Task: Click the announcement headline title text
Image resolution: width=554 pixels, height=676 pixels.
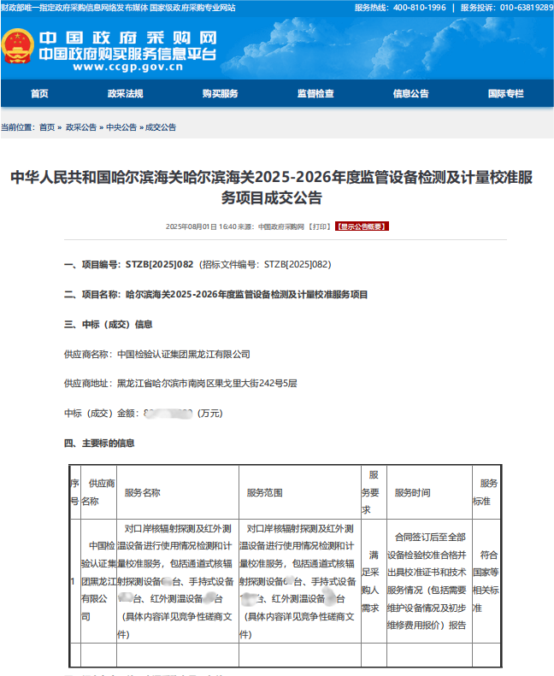Action: 277,187
